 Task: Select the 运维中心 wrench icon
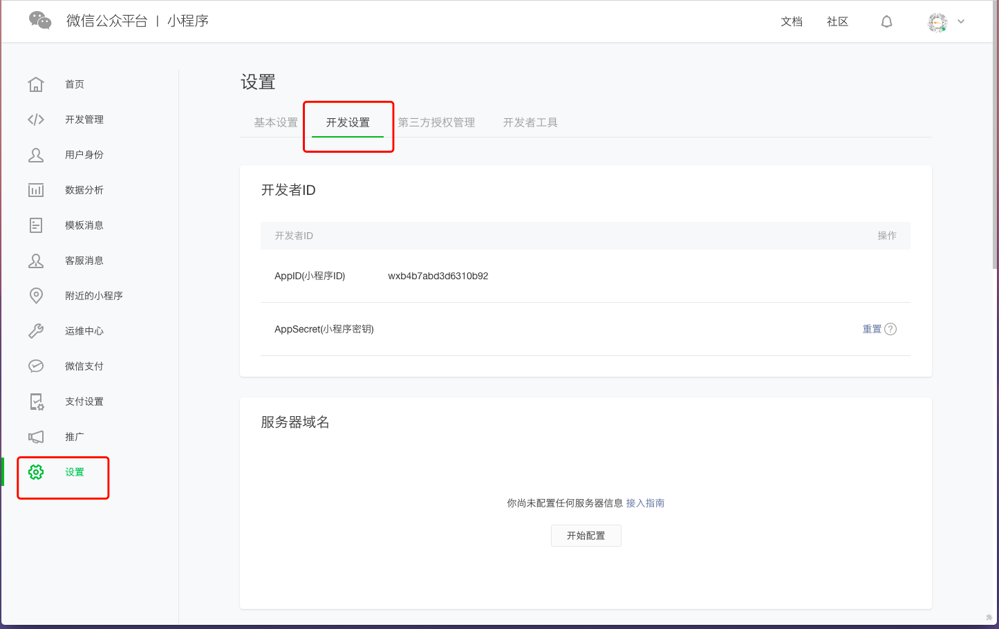36,330
